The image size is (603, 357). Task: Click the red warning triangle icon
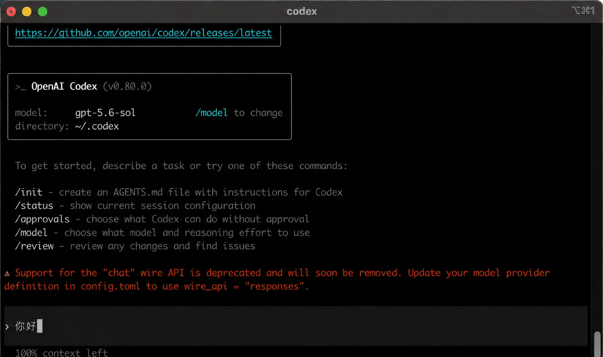[7, 274]
